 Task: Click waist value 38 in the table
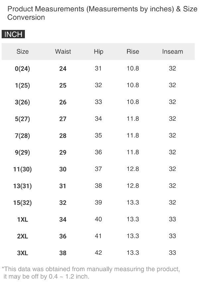(x=63, y=253)
